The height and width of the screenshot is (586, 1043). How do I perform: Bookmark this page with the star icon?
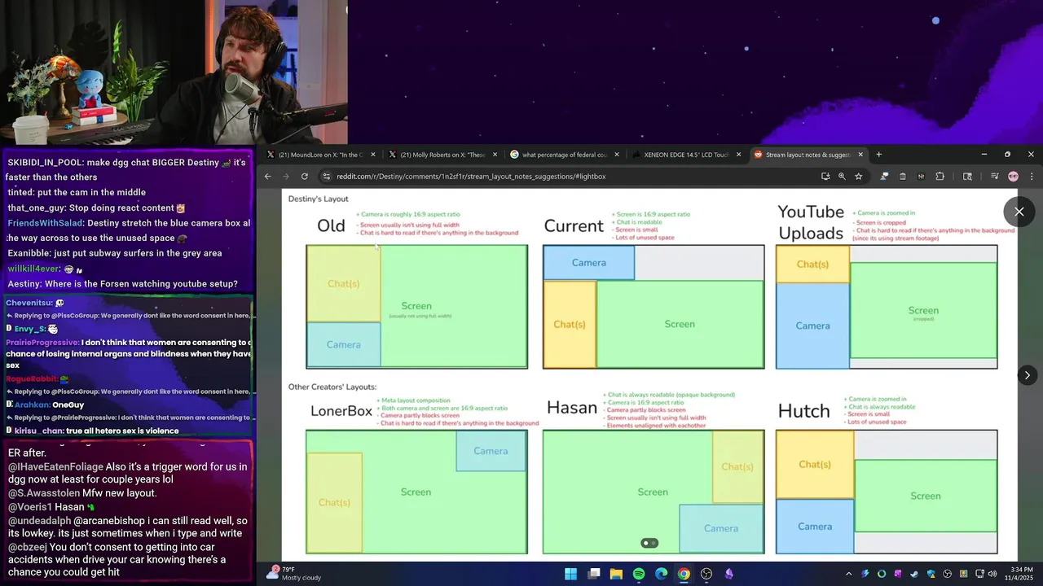[858, 176]
